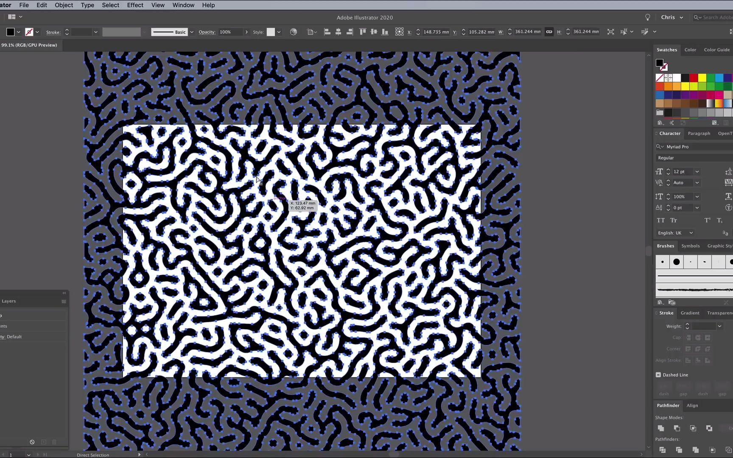Click the clear appearance icon in bottom panel
733x458 pixels.
click(x=32, y=442)
